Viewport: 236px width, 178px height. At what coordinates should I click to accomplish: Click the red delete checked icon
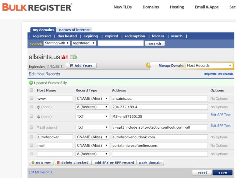click(x=58, y=163)
